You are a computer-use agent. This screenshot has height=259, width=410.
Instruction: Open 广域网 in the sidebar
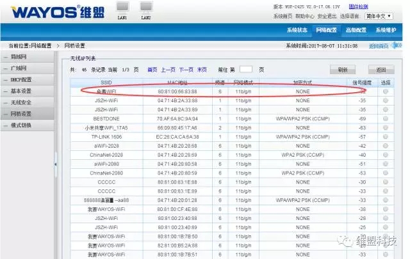coord(27,68)
